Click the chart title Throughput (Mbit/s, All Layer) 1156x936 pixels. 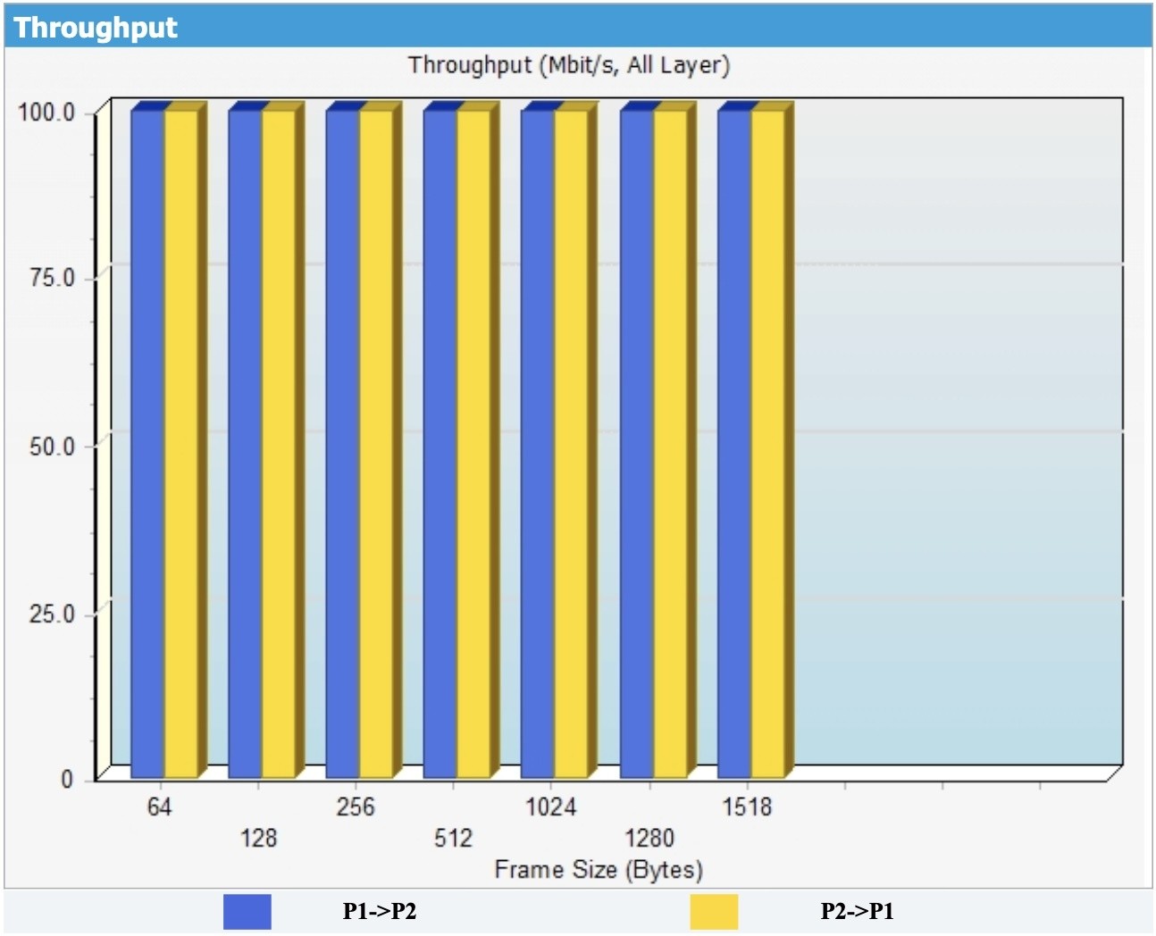coord(569,65)
